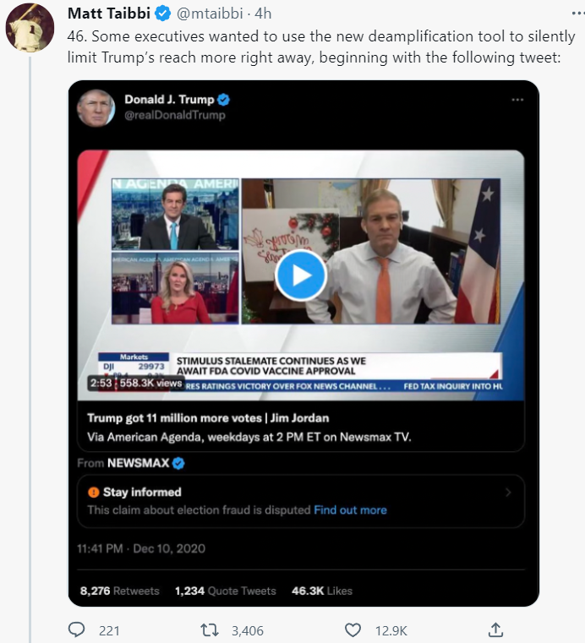The height and width of the screenshot is (643, 585).
Task: Click the orange Stay informed warning icon
Action: click(x=94, y=492)
